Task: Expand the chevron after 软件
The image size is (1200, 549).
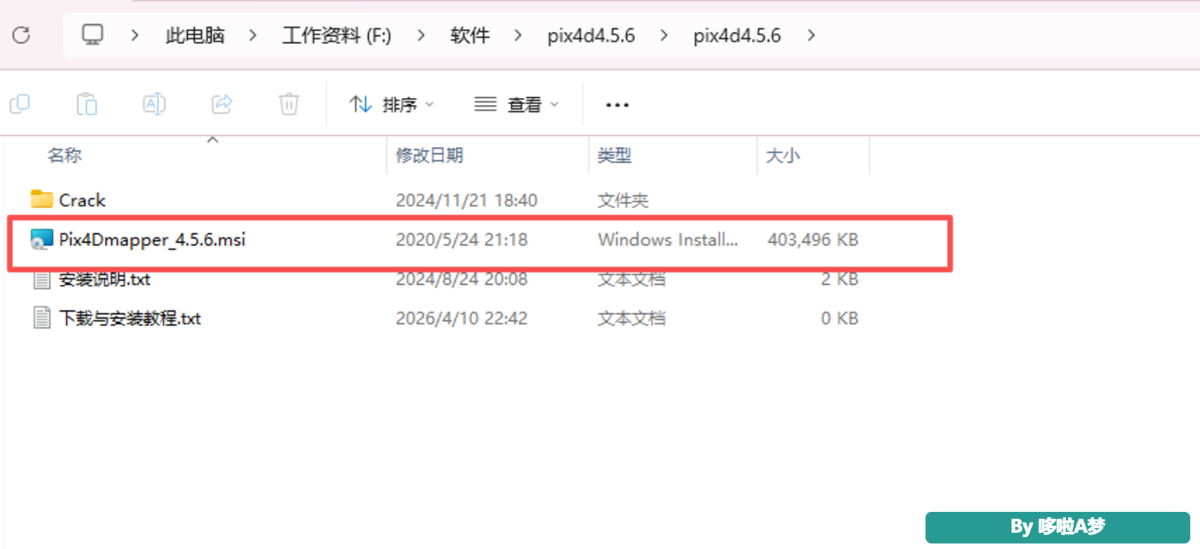Action: 518,35
